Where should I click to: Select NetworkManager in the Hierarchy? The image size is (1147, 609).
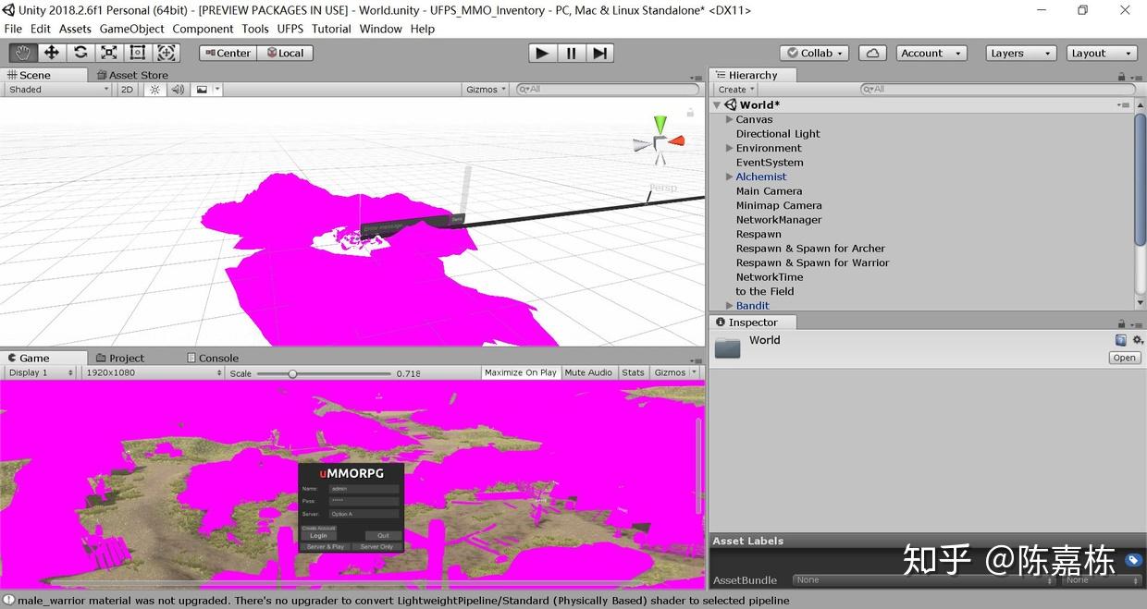(x=778, y=219)
